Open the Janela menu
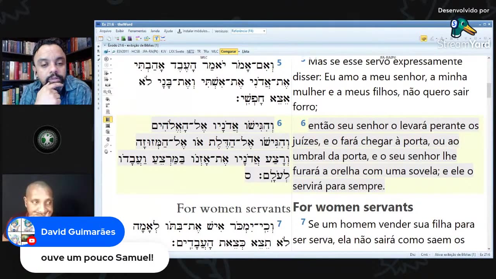496x279 pixels. (155, 31)
